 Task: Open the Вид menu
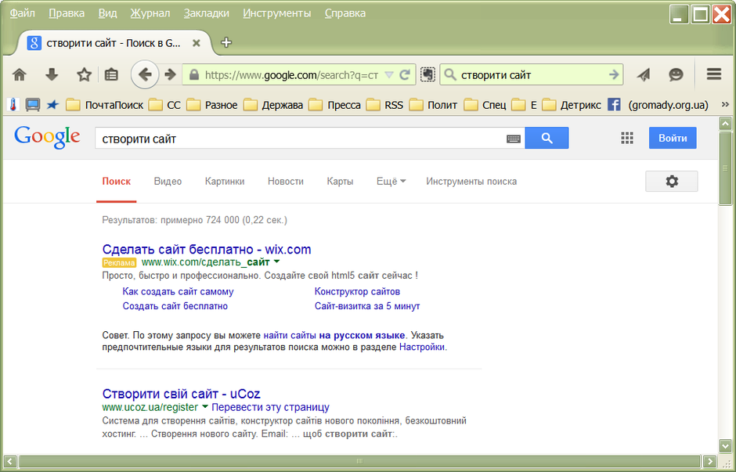click(107, 13)
